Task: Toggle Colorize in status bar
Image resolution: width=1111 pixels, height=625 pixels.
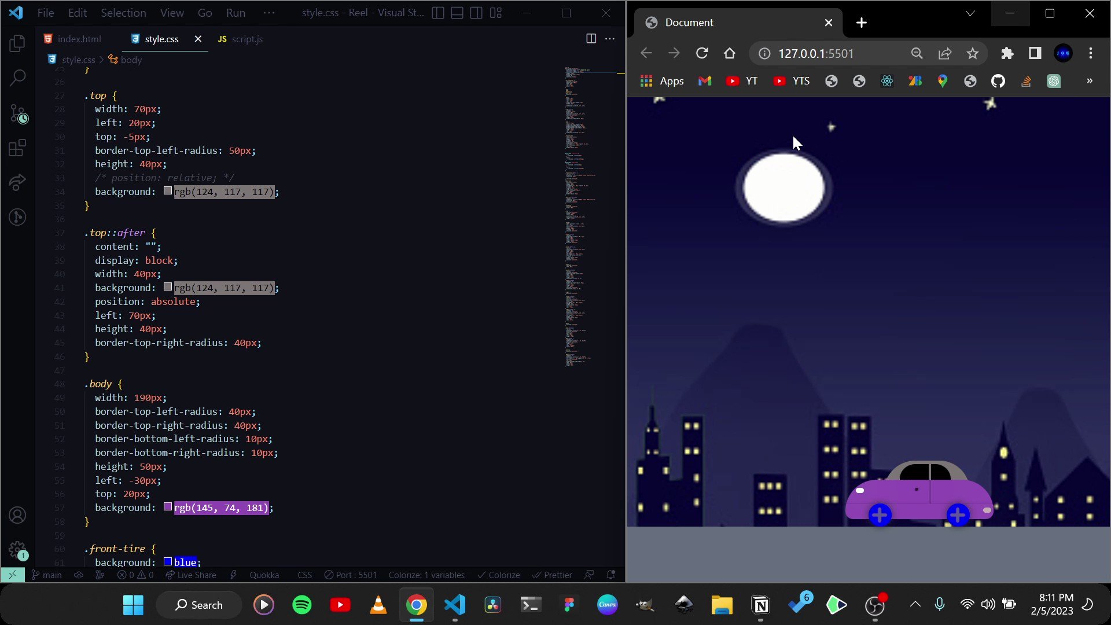Action: (498, 575)
